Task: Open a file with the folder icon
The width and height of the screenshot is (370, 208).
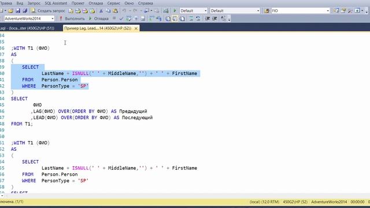Action: [10, 10]
